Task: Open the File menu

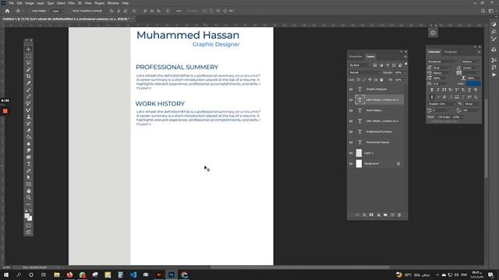Action: (12, 3)
